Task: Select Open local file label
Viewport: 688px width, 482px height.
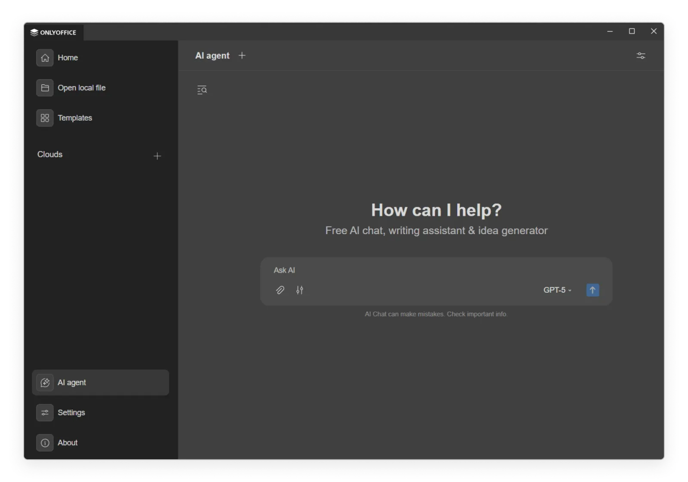Action: point(82,88)
